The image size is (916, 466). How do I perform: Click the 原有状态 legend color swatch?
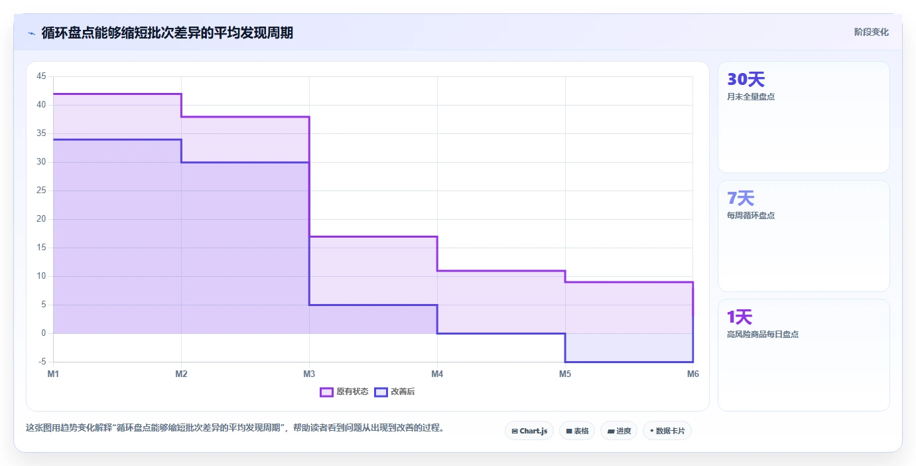(326, 392)
